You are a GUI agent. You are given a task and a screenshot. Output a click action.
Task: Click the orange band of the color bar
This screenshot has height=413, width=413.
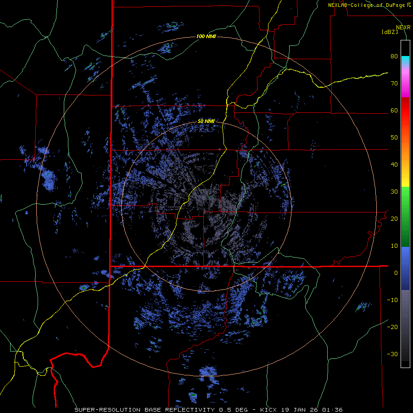(405, 150)
